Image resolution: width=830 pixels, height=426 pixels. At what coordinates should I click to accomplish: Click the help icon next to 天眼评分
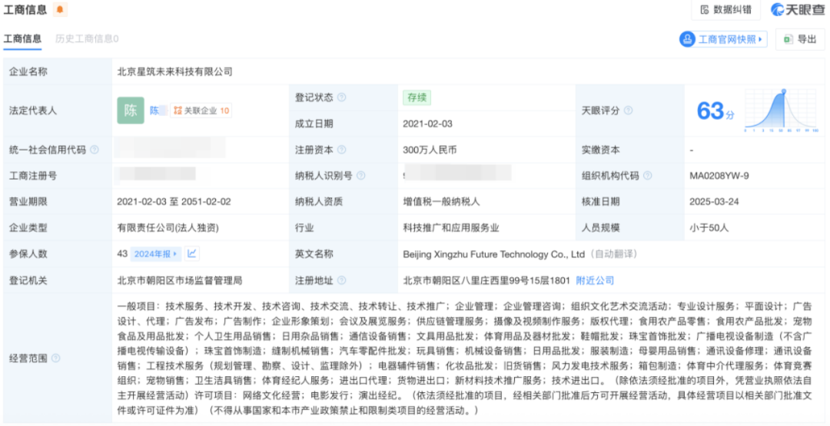pos(628,111)
